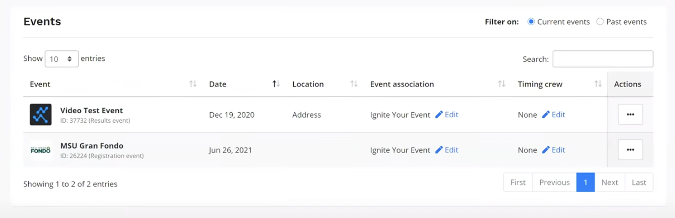
Task: Click the Search input field
Action: coord(603,59)
